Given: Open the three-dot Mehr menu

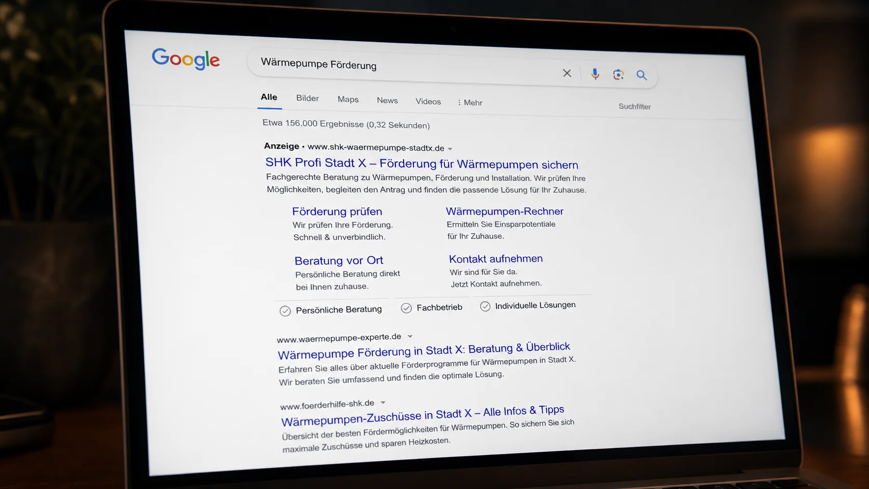Looking at the screenshot, I should [470, 102].
